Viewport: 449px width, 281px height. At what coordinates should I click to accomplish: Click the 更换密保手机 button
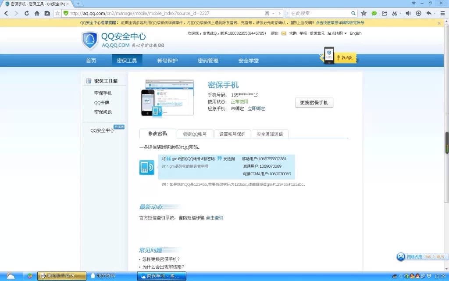coord(314,103)
